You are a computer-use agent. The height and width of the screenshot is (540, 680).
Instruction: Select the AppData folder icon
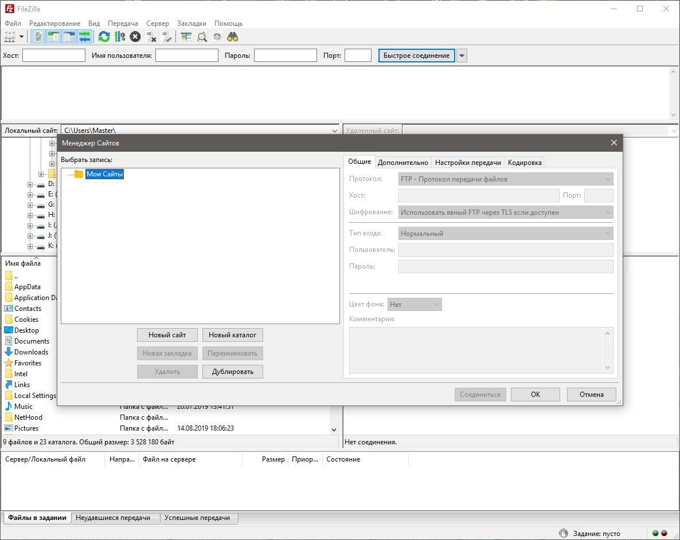click(9, 287)
